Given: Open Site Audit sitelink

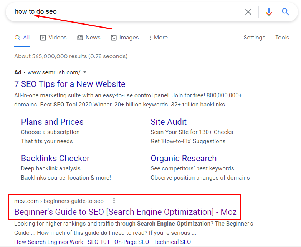Looking at the screenshot, I should (169, 122).
